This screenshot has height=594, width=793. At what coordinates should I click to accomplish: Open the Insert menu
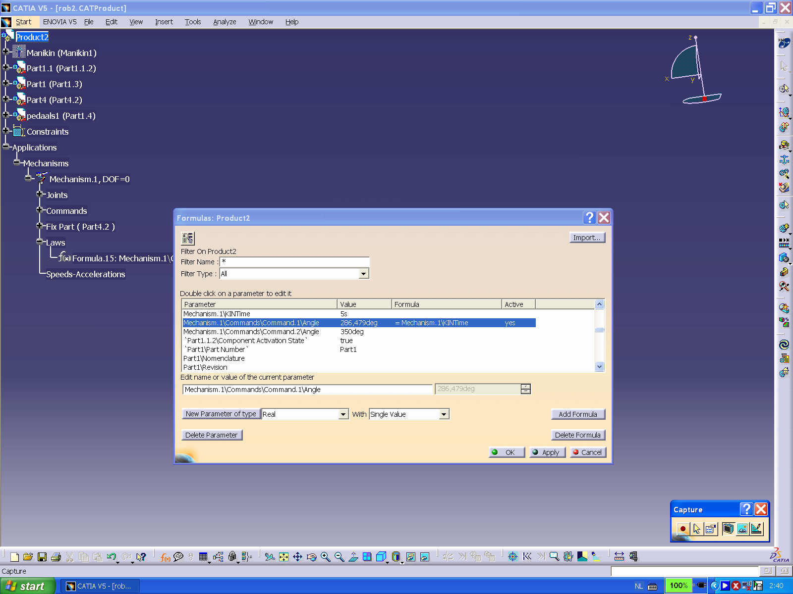164,22
